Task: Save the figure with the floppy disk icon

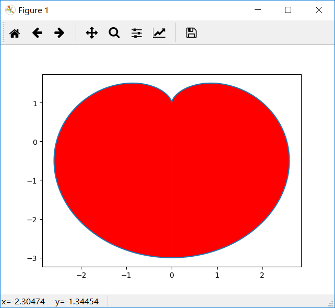Action: pos(192,33)
